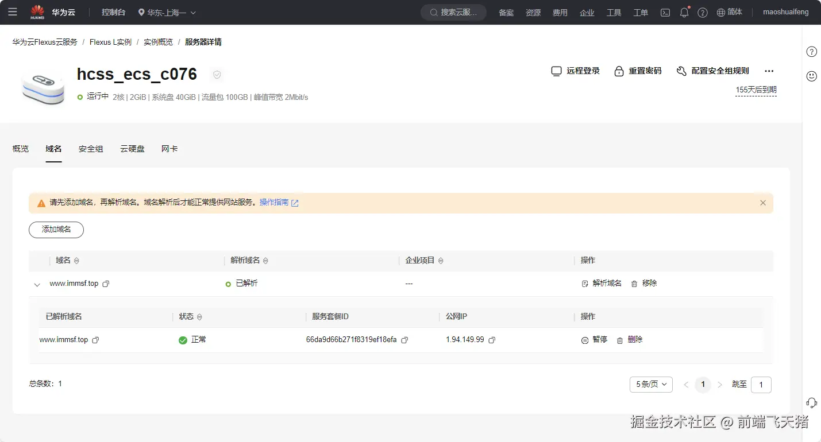The height and width of the screenshot is (442, 821).
Task: Click the 添加域名 button
Action: pyautogui.click(x=56, y=230)
